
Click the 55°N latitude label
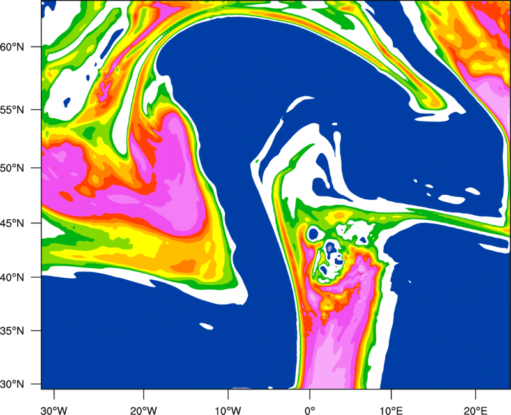point(12,110)
